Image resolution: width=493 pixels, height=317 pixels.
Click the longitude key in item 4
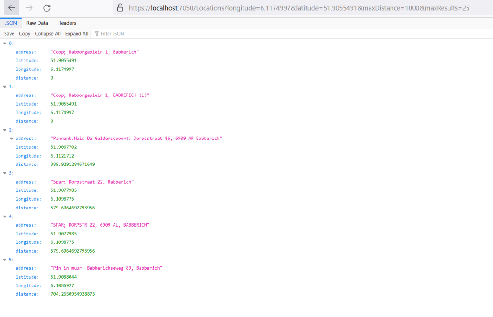(28, 242)
